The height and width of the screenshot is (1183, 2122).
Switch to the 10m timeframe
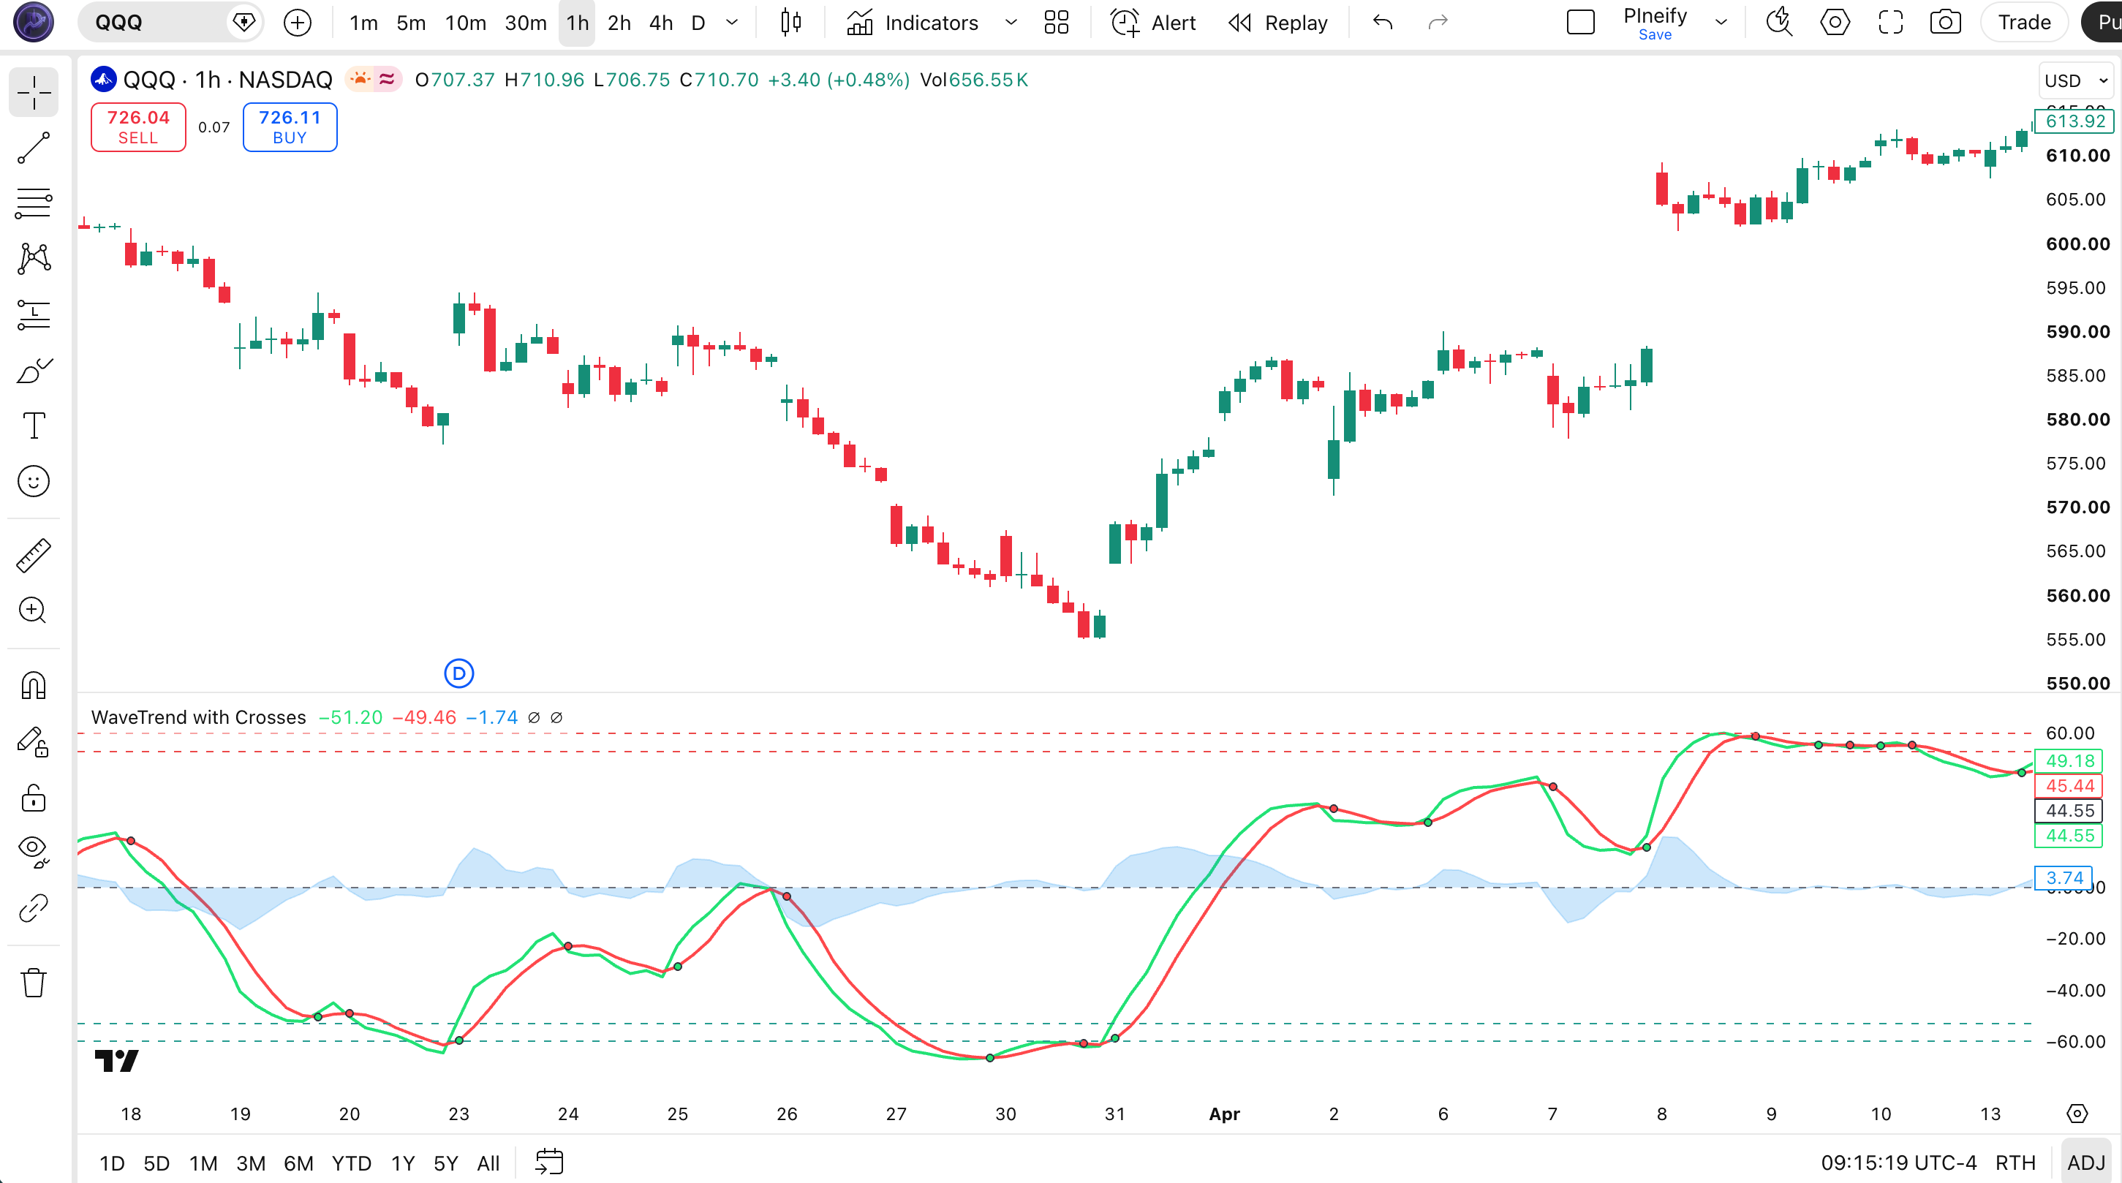(x=466, y=22)
